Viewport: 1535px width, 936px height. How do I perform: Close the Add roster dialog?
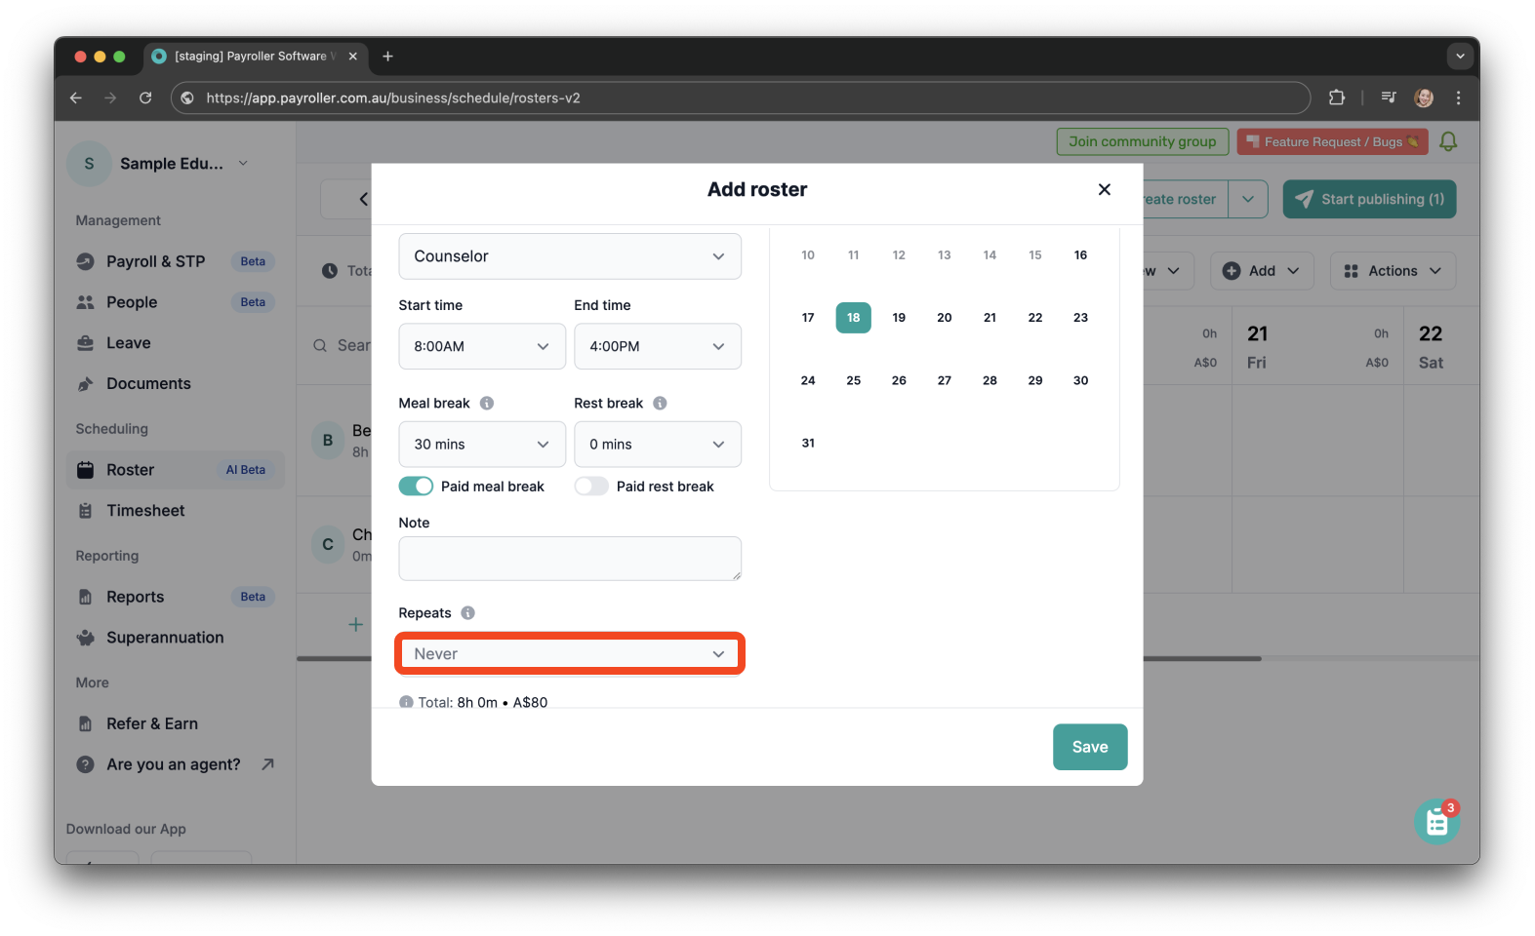(1104, 189)
